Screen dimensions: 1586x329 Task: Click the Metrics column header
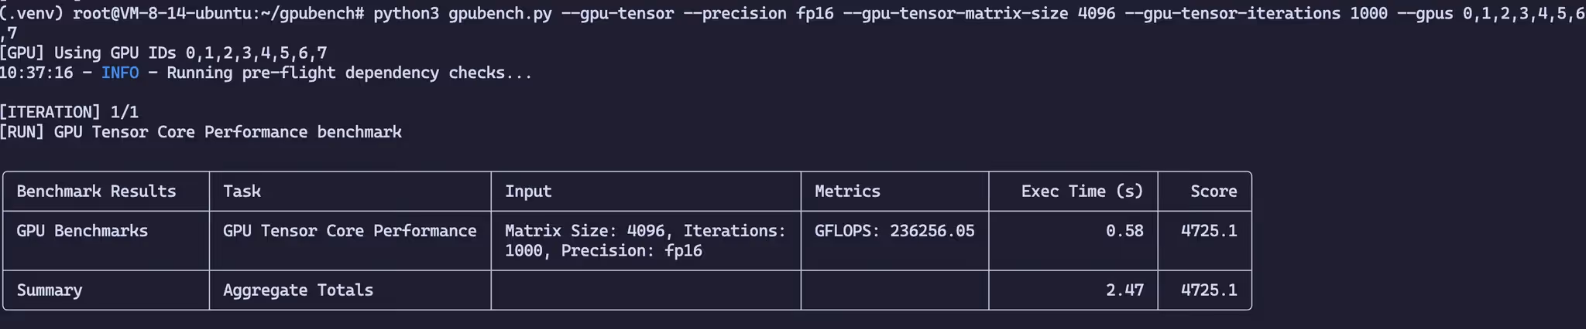pos(847,192)
